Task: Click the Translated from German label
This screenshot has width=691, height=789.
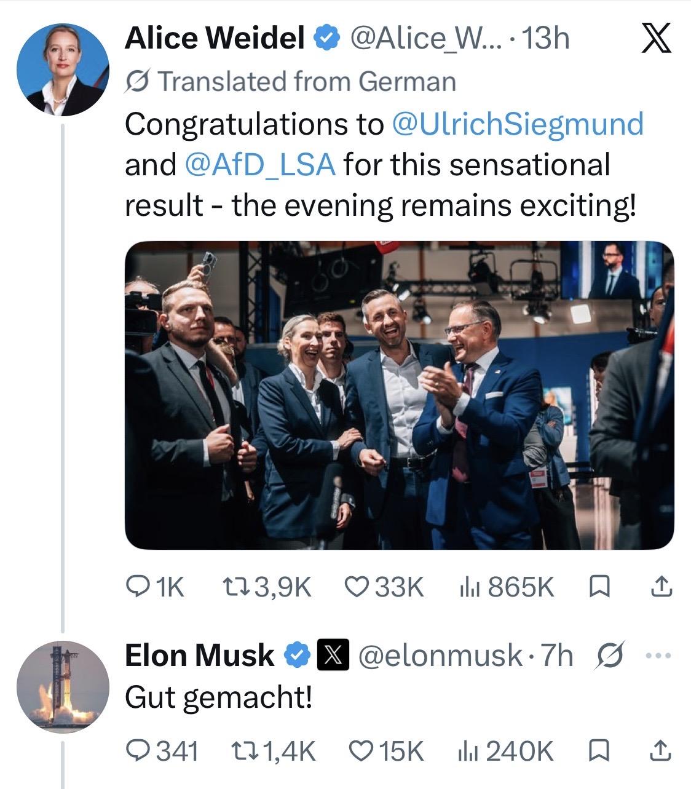Action: point(290,82)
